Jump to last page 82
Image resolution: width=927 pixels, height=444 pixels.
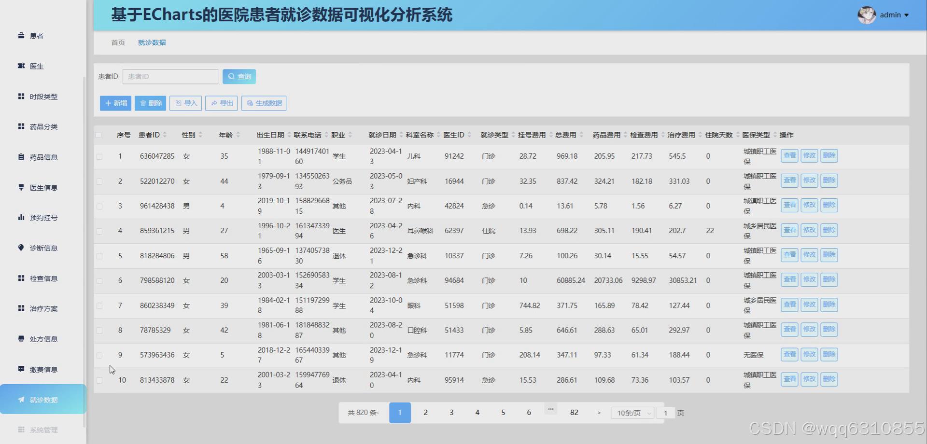click(x=574, y=413)
